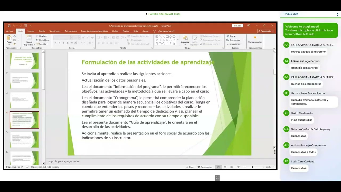This screenshot has height=192, width=341.
Task: Click 'Diapositiva 4 de 17' status text
Action: (x=14, y=167)
